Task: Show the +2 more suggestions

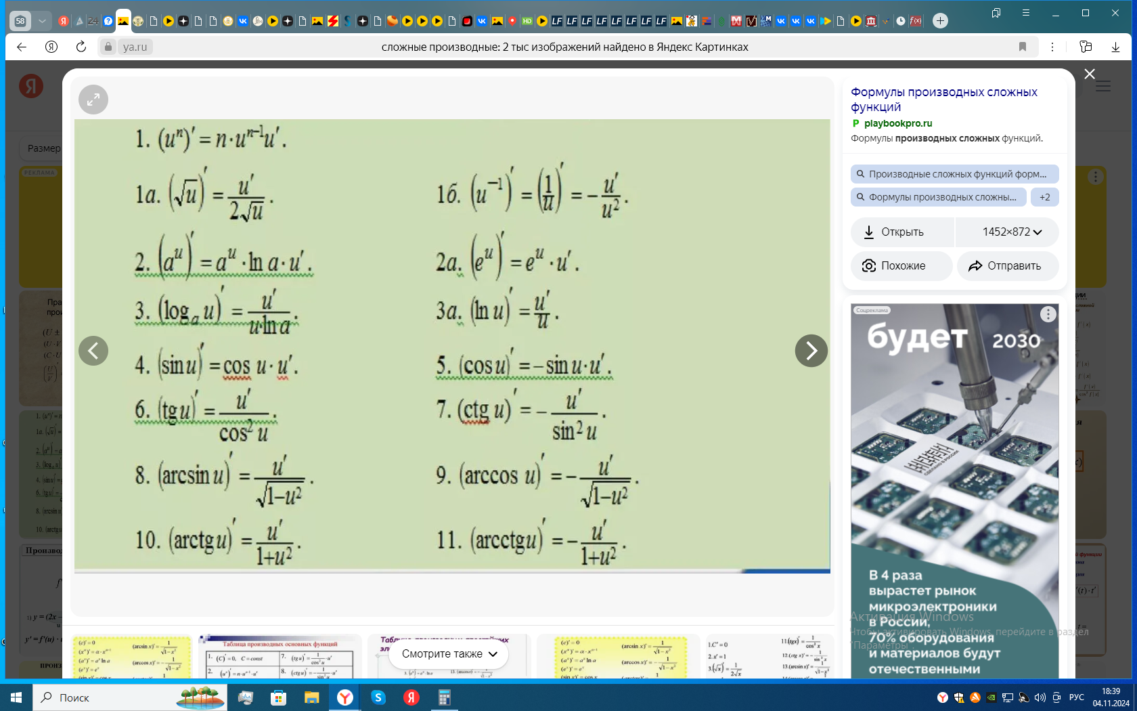Action: (1045, 197)
